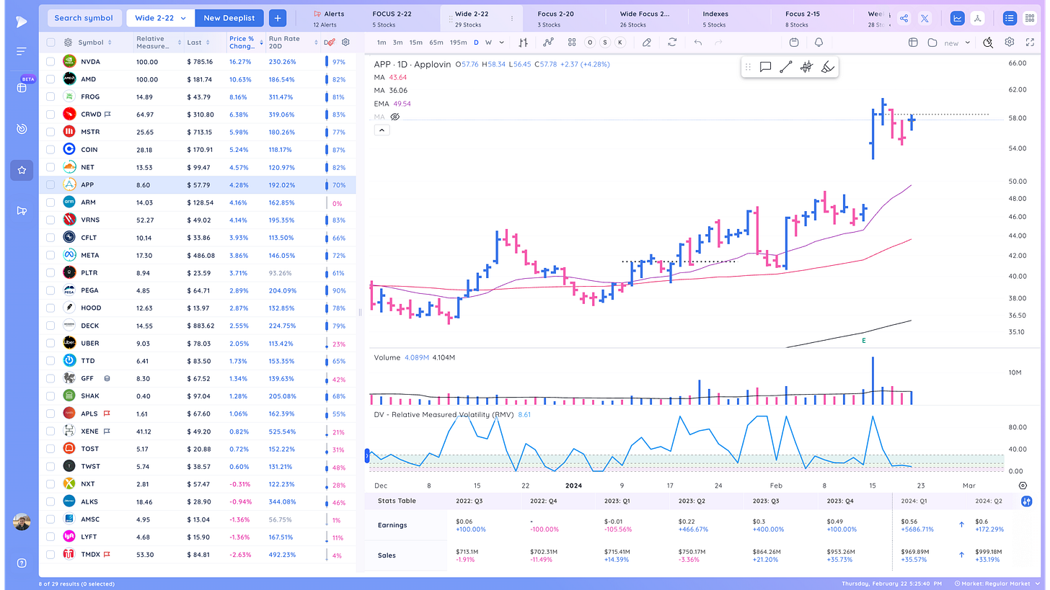Viewport: 1050px width, 590px height.
Task: Open the quick search lightning icon
Action: [989, 43]
